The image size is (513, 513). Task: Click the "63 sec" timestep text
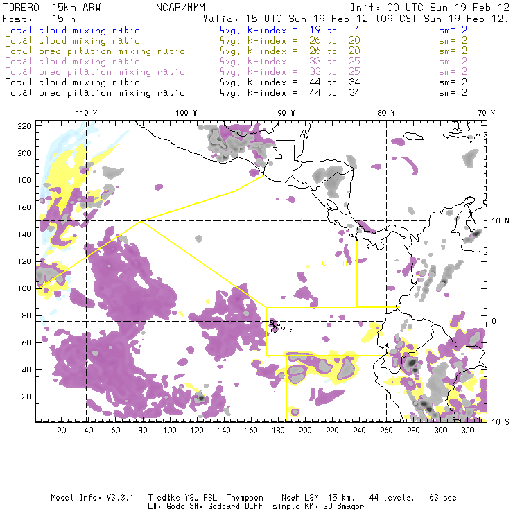click(443, 498)
